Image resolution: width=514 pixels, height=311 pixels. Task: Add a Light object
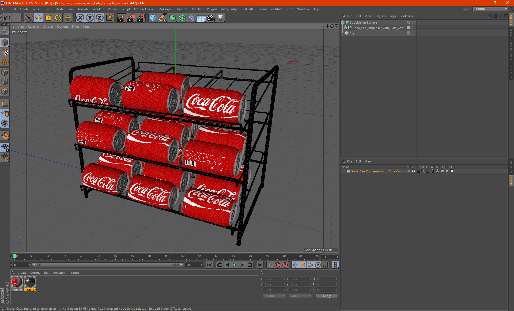[x=221, y=18]
